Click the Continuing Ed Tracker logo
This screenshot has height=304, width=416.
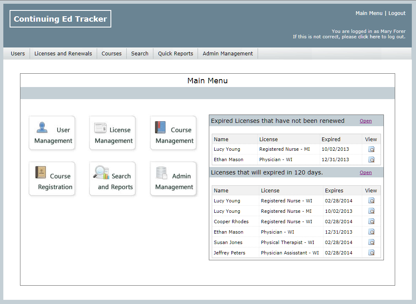point(60,19)
